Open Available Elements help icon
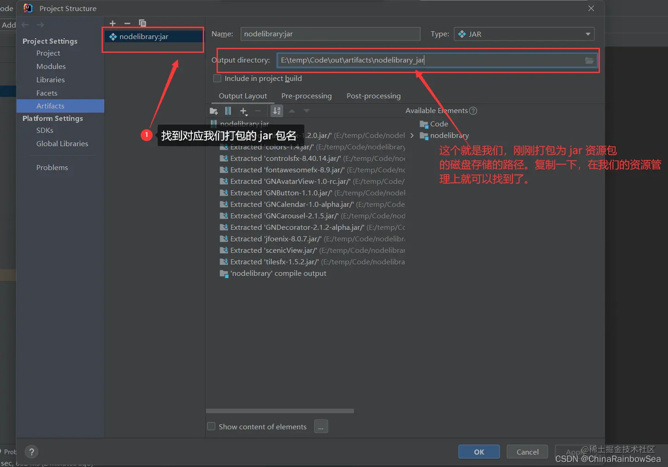The image size is (668, 467). click(473, 111)
